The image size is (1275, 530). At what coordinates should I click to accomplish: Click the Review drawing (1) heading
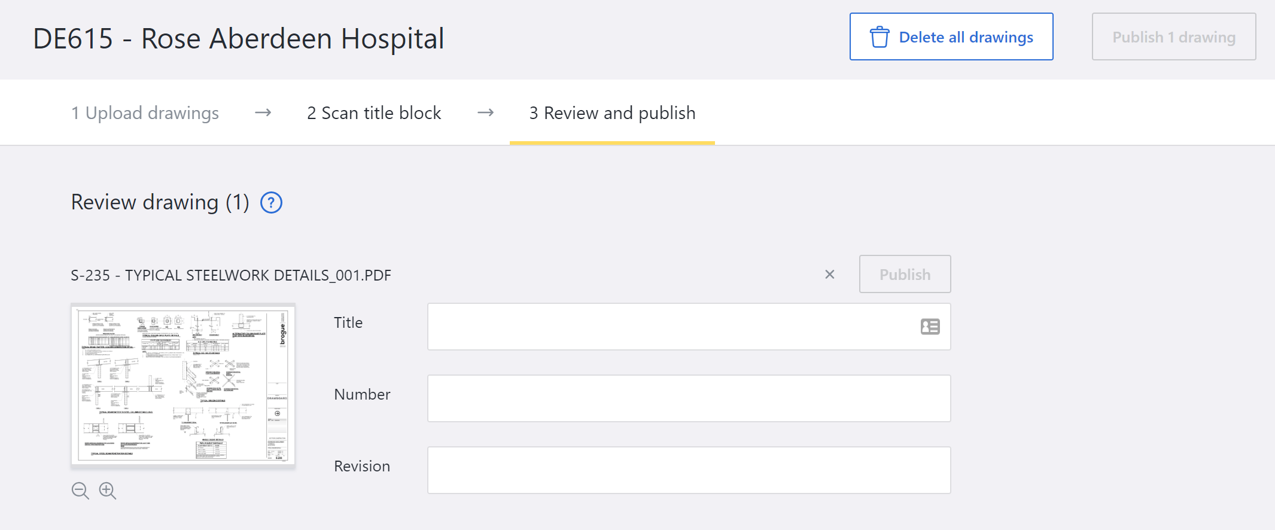click(x=160, y=203)
